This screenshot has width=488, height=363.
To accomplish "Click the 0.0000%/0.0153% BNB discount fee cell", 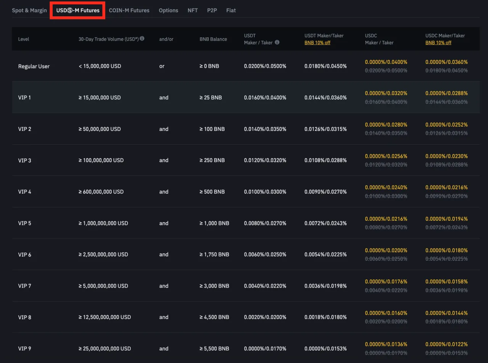I will [x=326, y=349].
